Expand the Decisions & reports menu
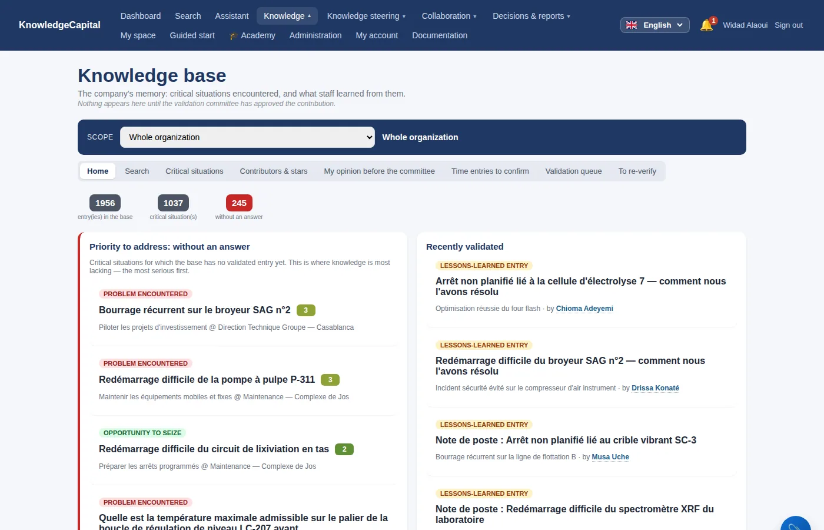The image size is (824, 530). point(531,16)
